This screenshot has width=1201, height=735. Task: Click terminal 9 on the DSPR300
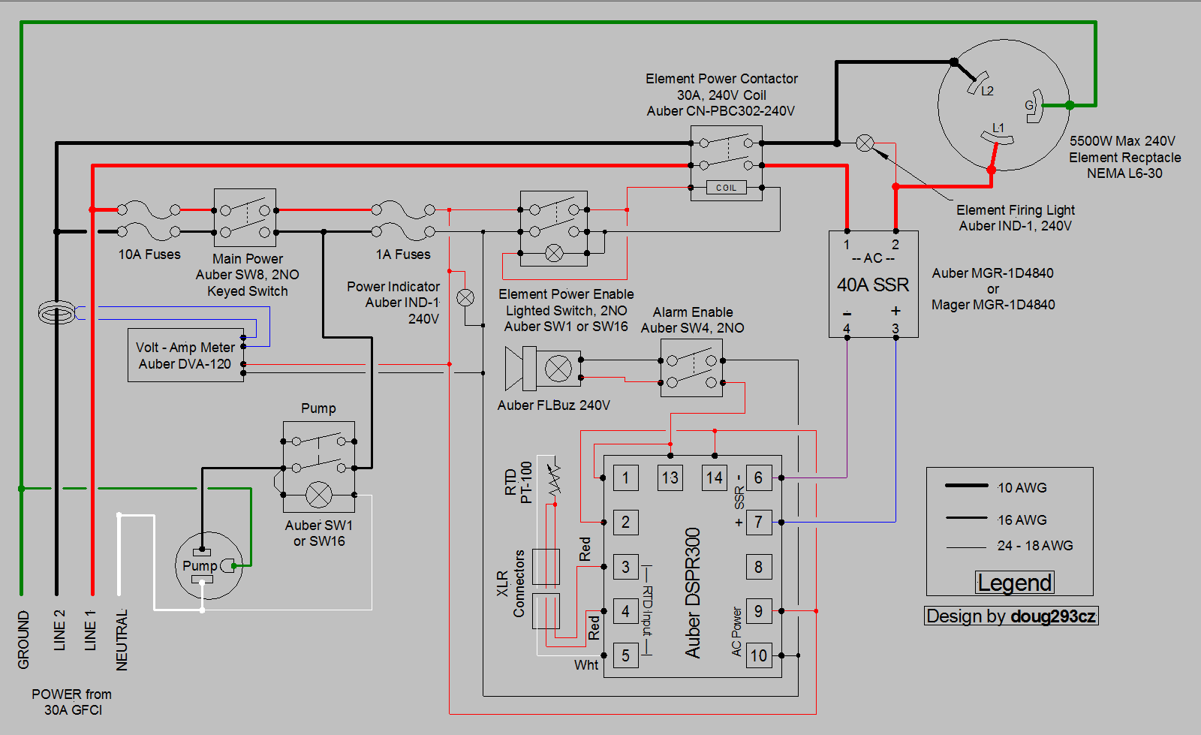[x=759, y=611]
